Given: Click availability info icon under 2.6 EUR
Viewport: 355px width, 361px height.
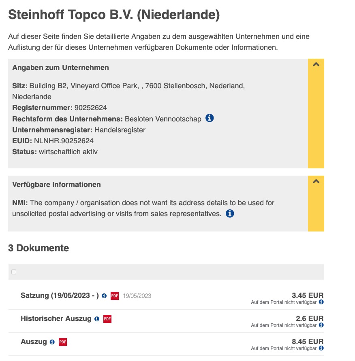Looking at the screenshot, I should (x=321, y=325).
